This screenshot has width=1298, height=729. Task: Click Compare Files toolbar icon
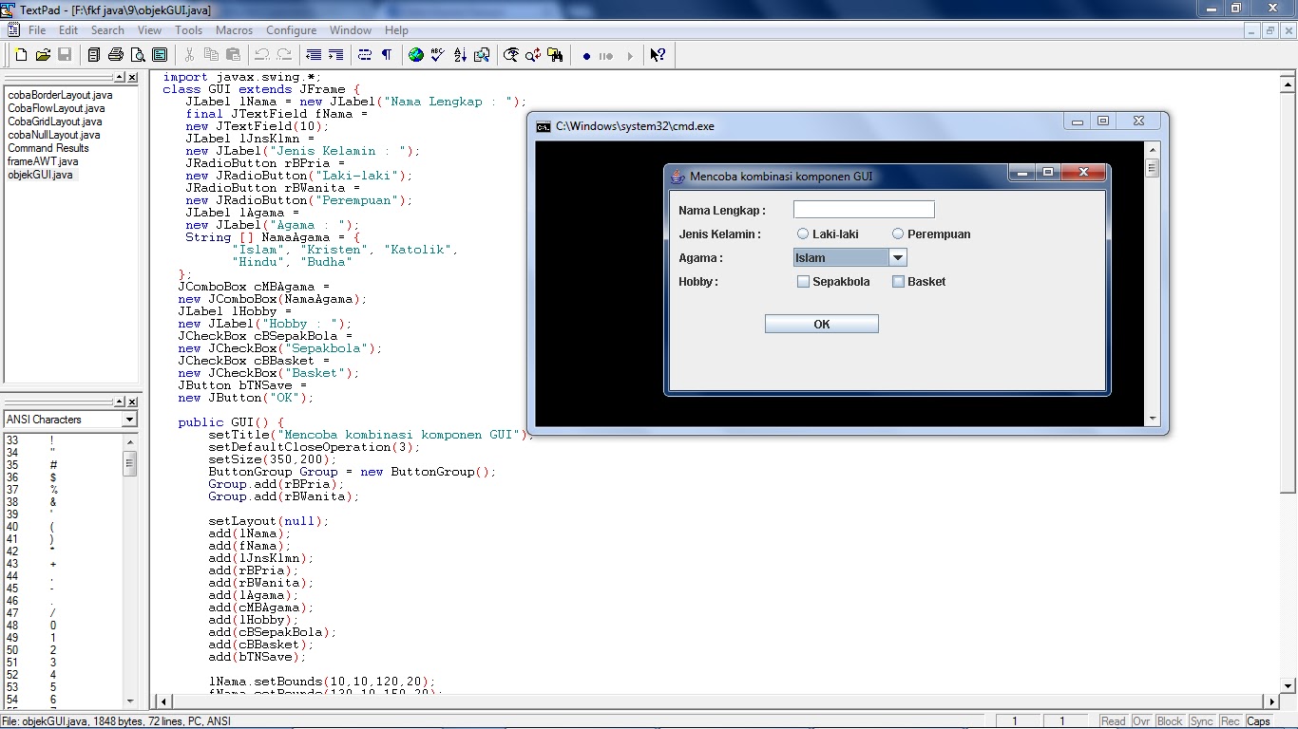point(482,55)
